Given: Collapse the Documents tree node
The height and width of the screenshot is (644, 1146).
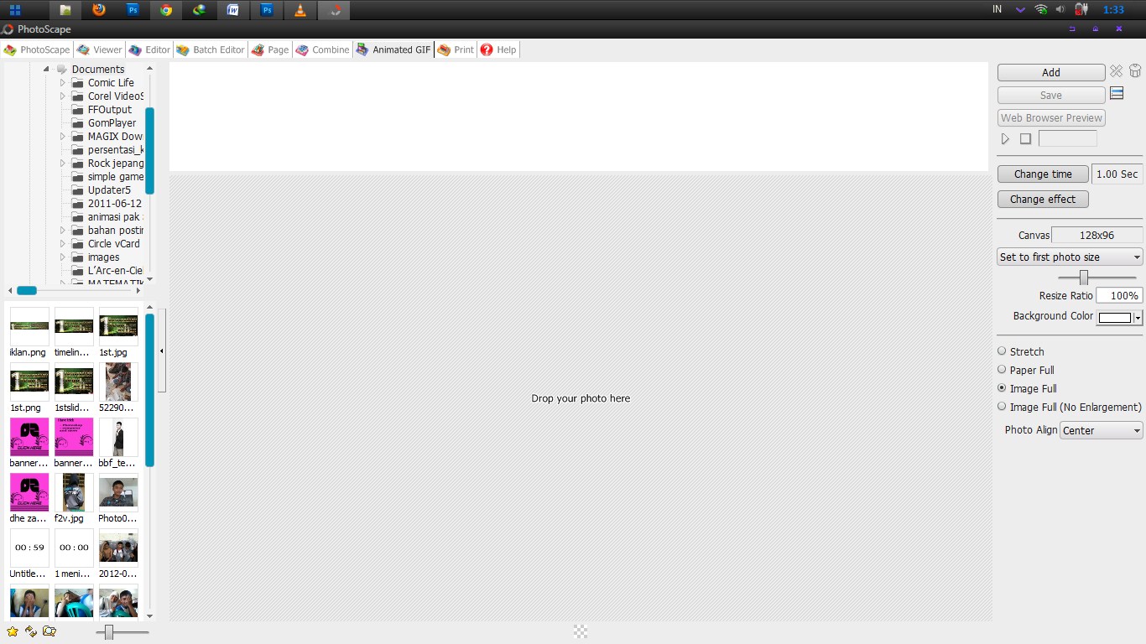Looking at the screenshot, I should [47, 70].
